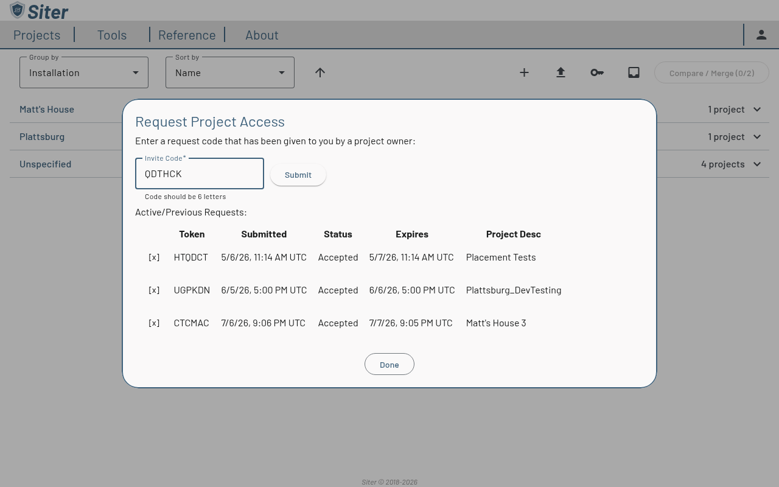Expand the Matt's House group chevron
The height and width of the screenshot is (487, 779).
point(757,109)
